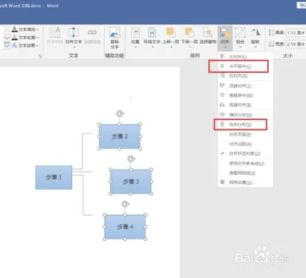Open 网格设置(G)... grid settings dialog
Screen dimensions: 306x278
click(246, 183)
